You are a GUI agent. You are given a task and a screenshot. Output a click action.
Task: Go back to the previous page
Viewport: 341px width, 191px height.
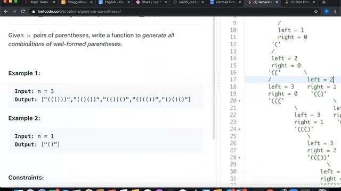6,12
